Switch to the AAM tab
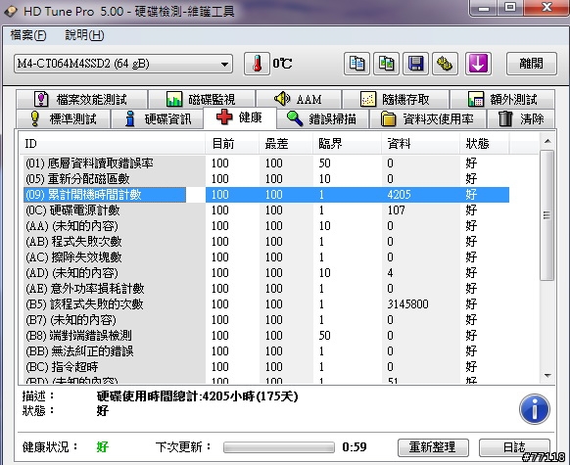The image size is (570, 465). point(298,99)
